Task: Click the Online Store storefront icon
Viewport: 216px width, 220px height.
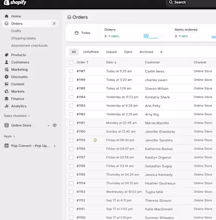Action: (x=6, y=125)
